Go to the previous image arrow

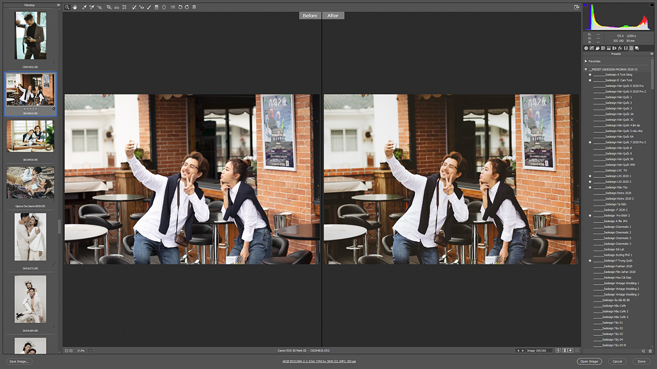pos(518,351)
